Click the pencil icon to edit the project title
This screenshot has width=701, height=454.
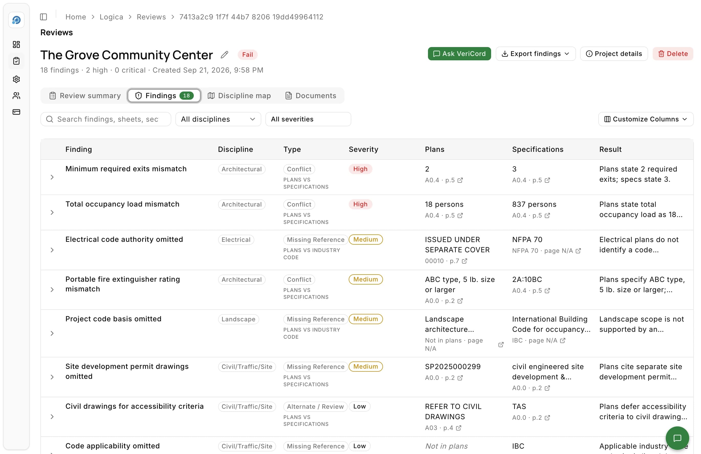(x=224, y=54)
